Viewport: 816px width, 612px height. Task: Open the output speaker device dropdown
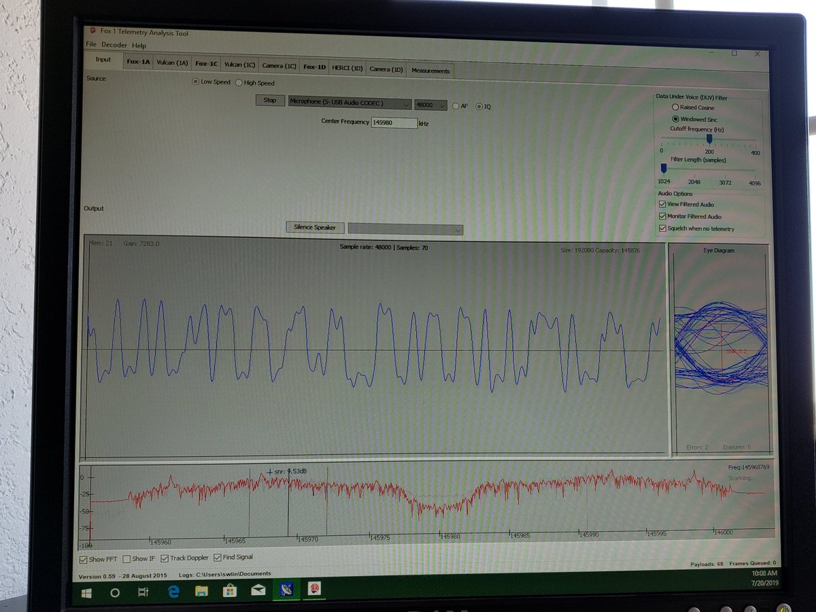pyautogui.click(x=405, y=230)
